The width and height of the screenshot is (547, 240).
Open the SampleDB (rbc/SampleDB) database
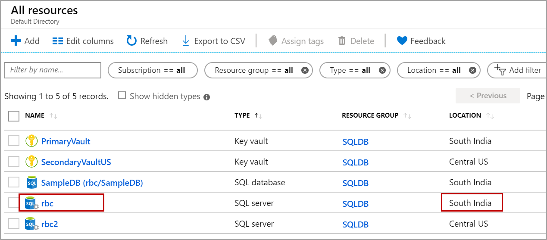pyautogui.click(x=92, y=183)
